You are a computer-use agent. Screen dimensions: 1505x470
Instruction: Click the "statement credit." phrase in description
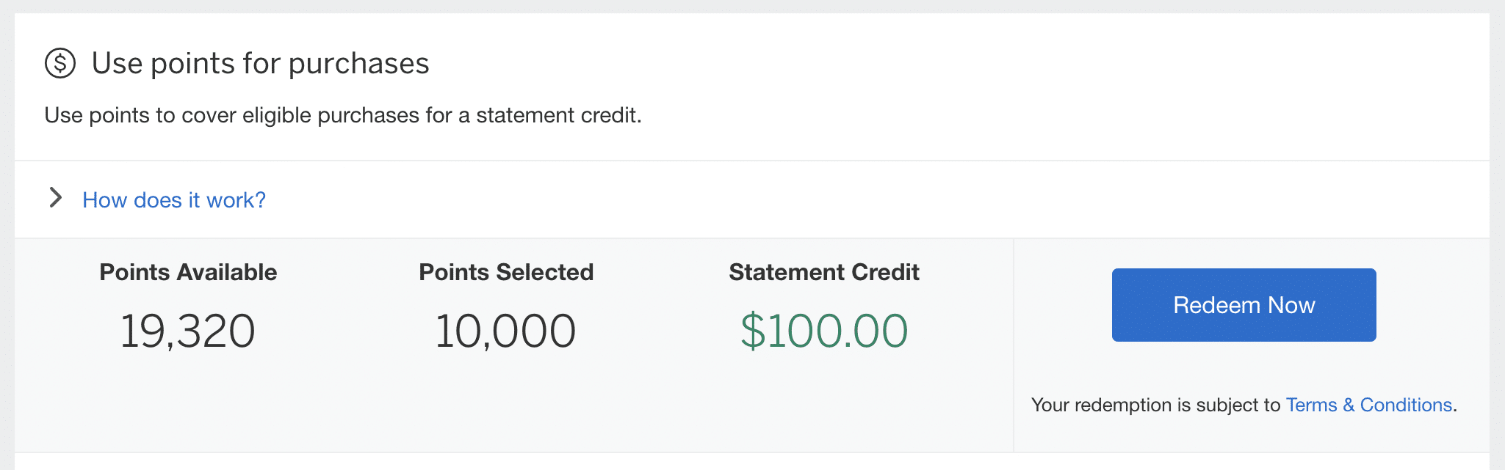click(558, 115)
